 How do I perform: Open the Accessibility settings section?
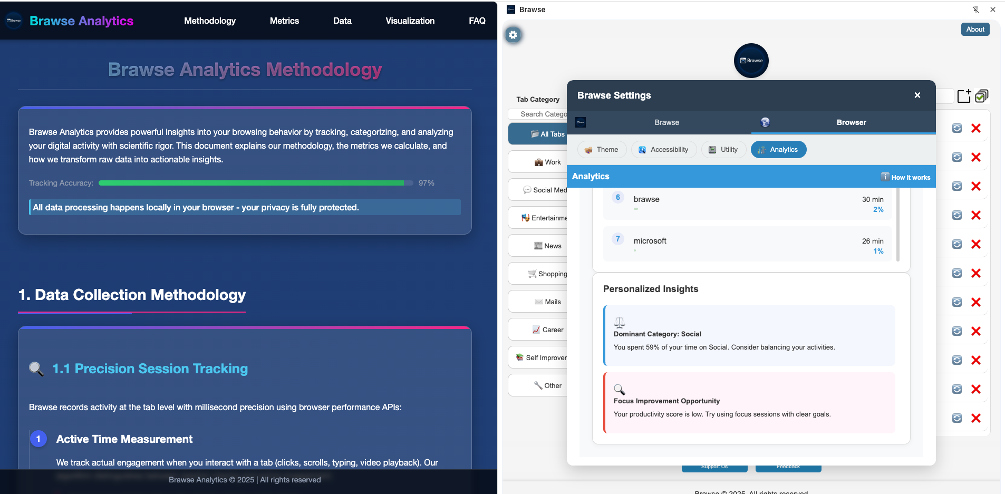coord(664,150)
